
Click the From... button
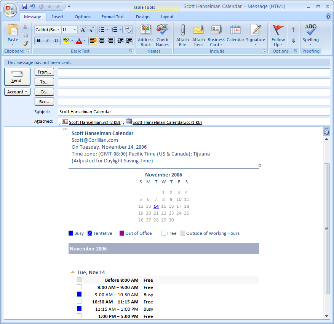coord(44,72)
